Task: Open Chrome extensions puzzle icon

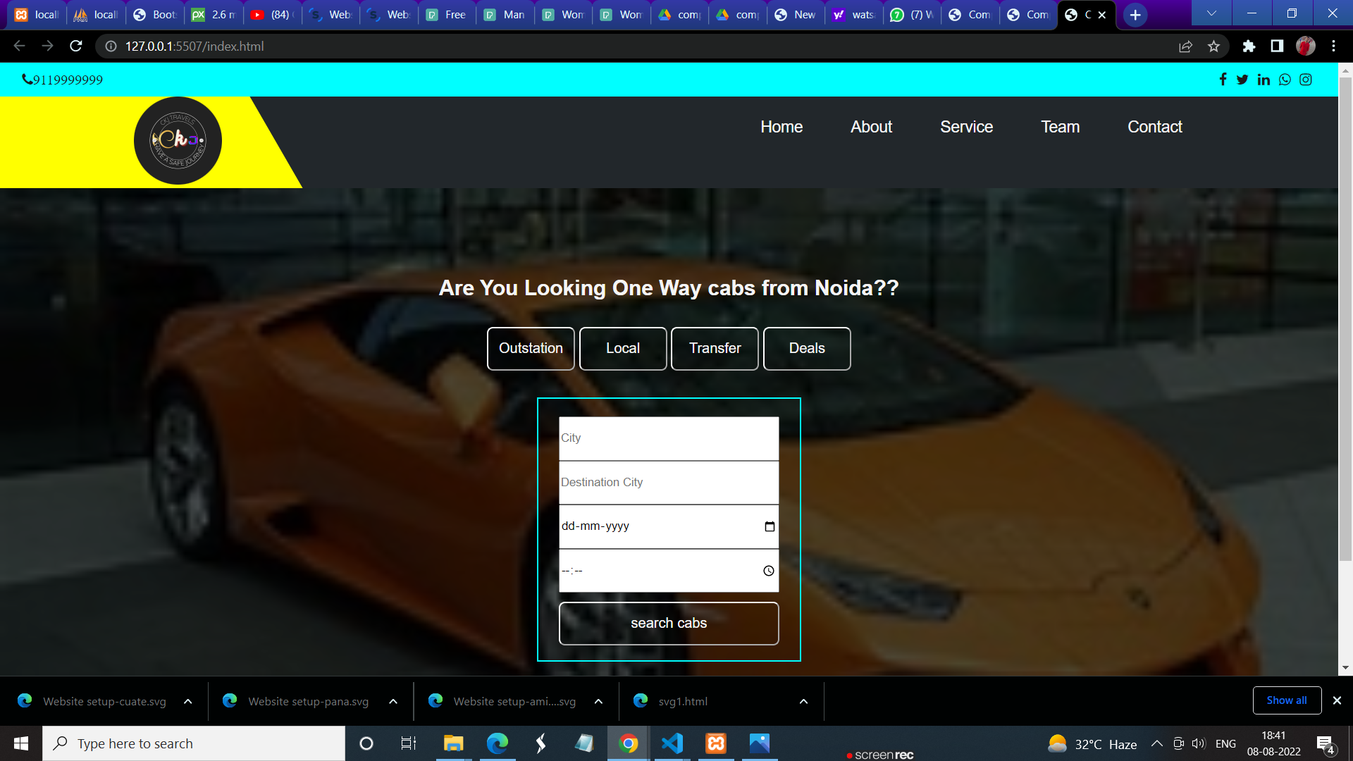Action: tap(1249, 46)
